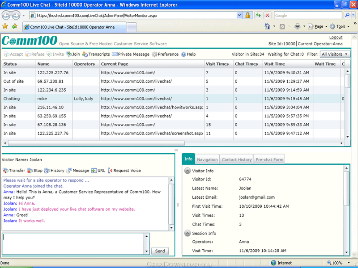Click the visitor list horizontal scrollbar

click(96, 143)
